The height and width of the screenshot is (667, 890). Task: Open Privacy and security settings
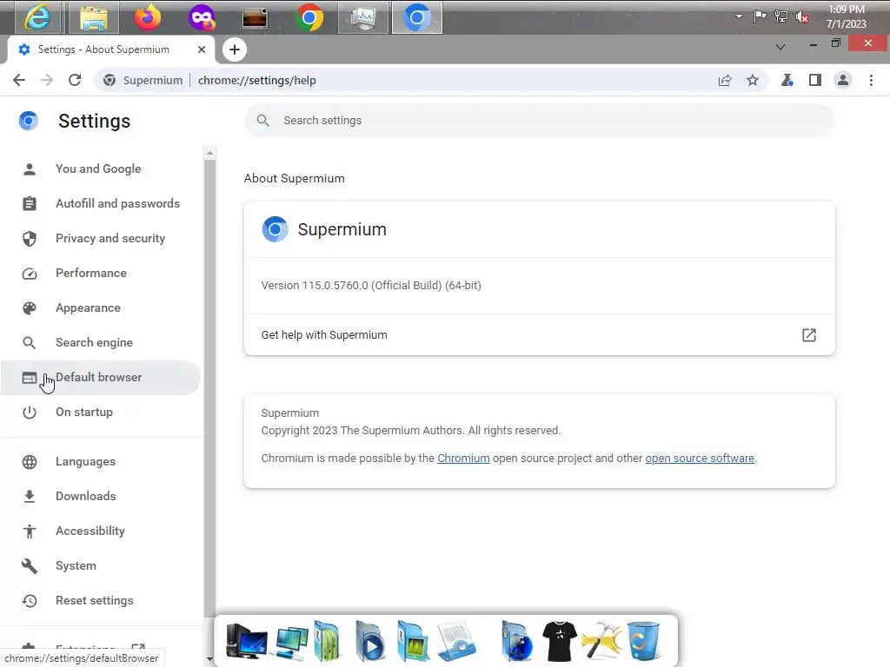(101, 238)
